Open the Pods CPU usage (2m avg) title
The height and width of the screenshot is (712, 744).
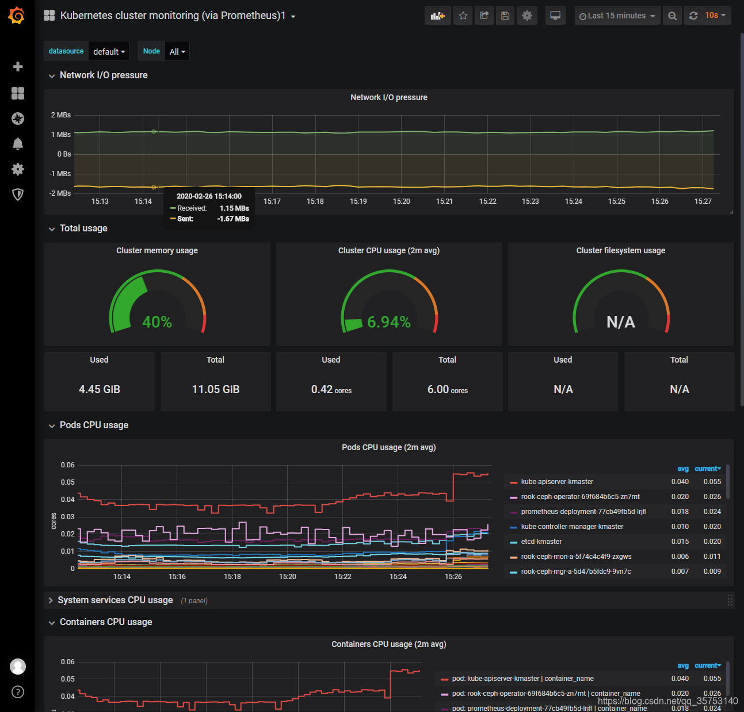[x=389, y=447]
